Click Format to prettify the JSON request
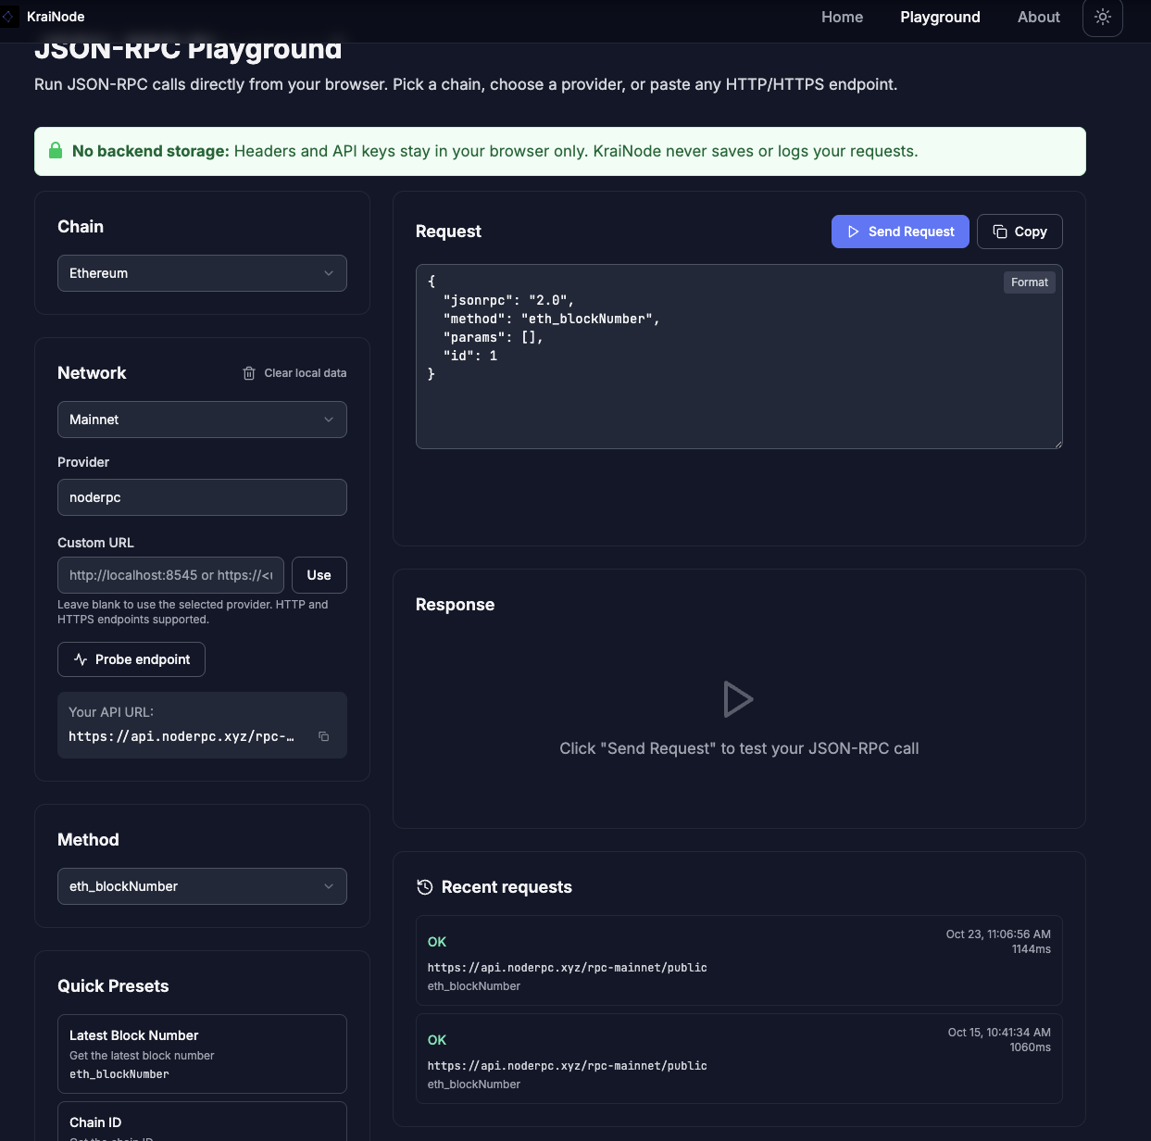1151x1141 pixels. tap(1029, 282)
